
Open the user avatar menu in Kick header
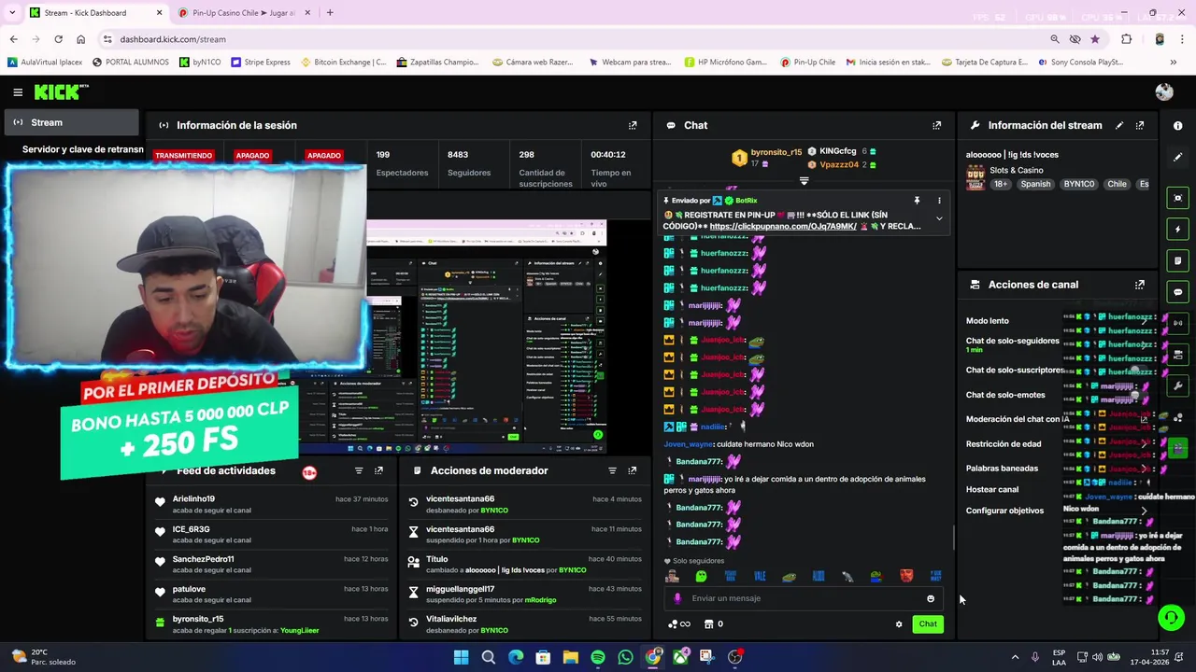point(1163,91)
